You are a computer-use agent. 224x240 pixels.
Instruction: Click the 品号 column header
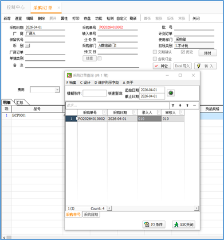pyautogui.click(x=37, y=109)
